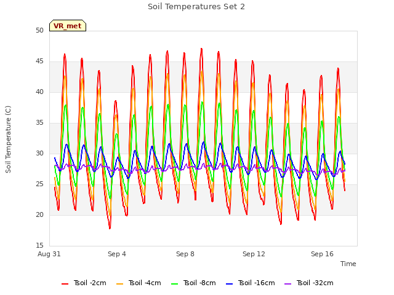Click the orange Tsoil -4cm legend swatch
This screenshot has width=394, height=295.
[120, 284]
